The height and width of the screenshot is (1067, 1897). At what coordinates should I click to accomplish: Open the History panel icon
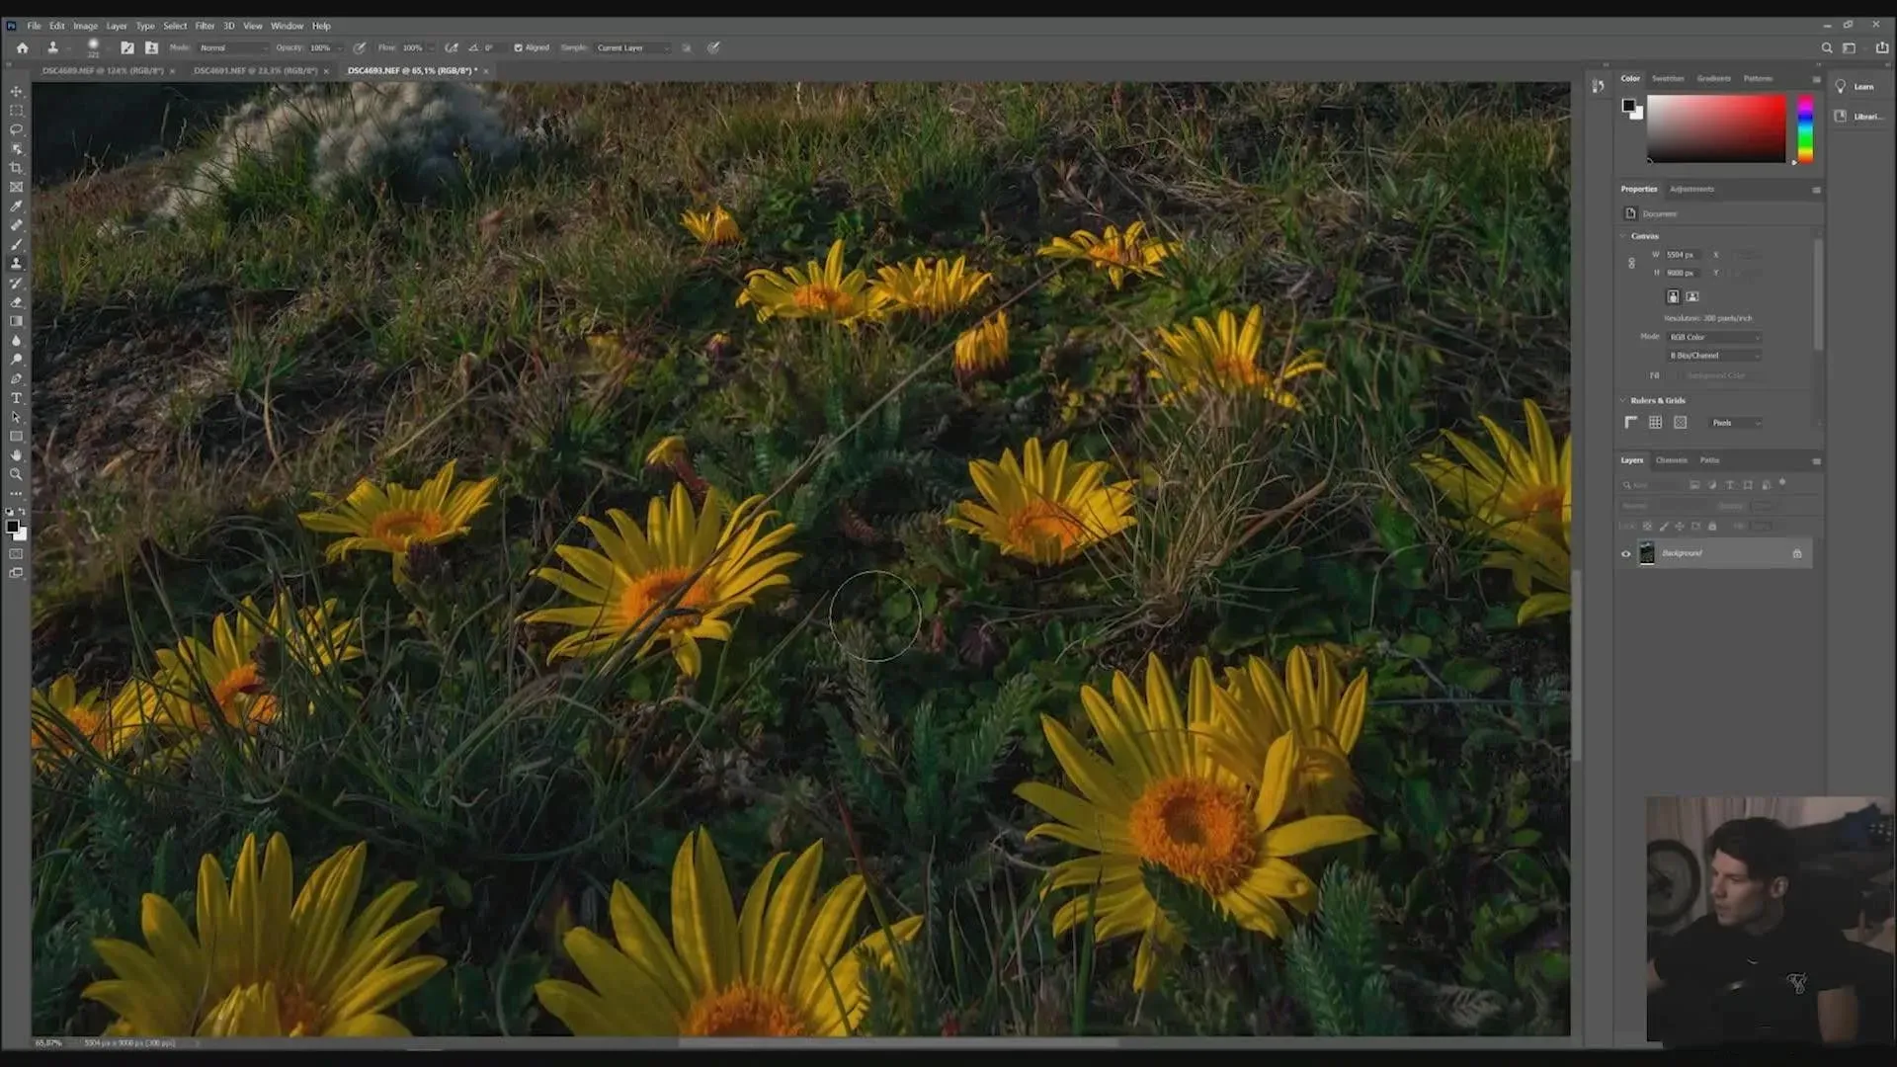[1598, 86]
